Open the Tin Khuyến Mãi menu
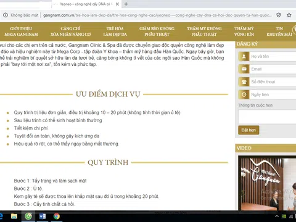 click(x=279, y=31)
